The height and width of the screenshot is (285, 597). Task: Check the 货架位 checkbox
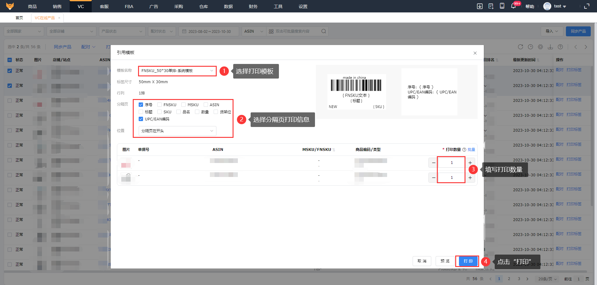point(216,112)
